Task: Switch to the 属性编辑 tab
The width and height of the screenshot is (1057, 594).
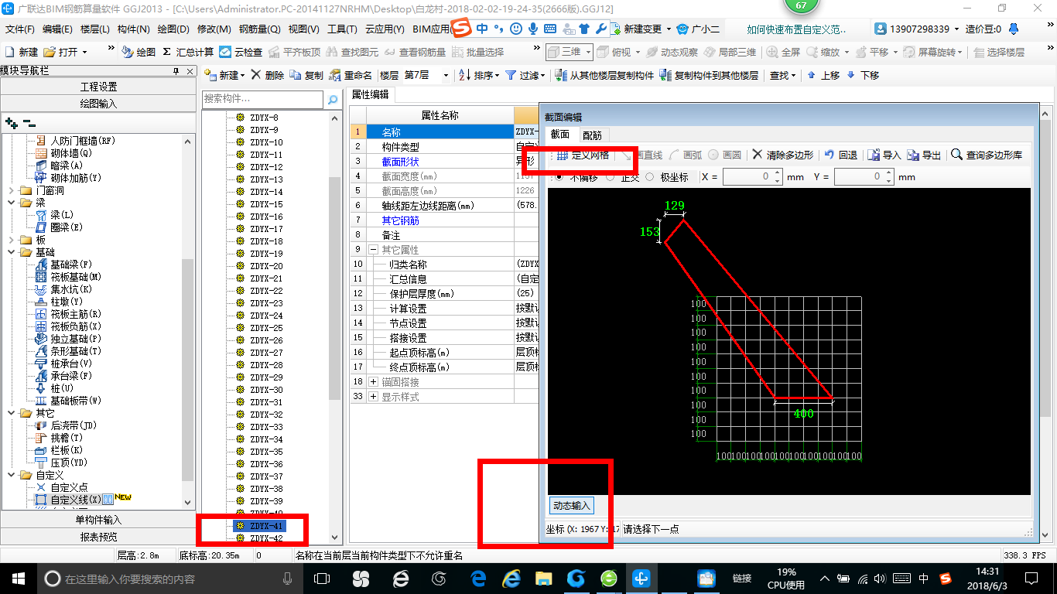Action: pyautogui.click(x=370, y=94)
